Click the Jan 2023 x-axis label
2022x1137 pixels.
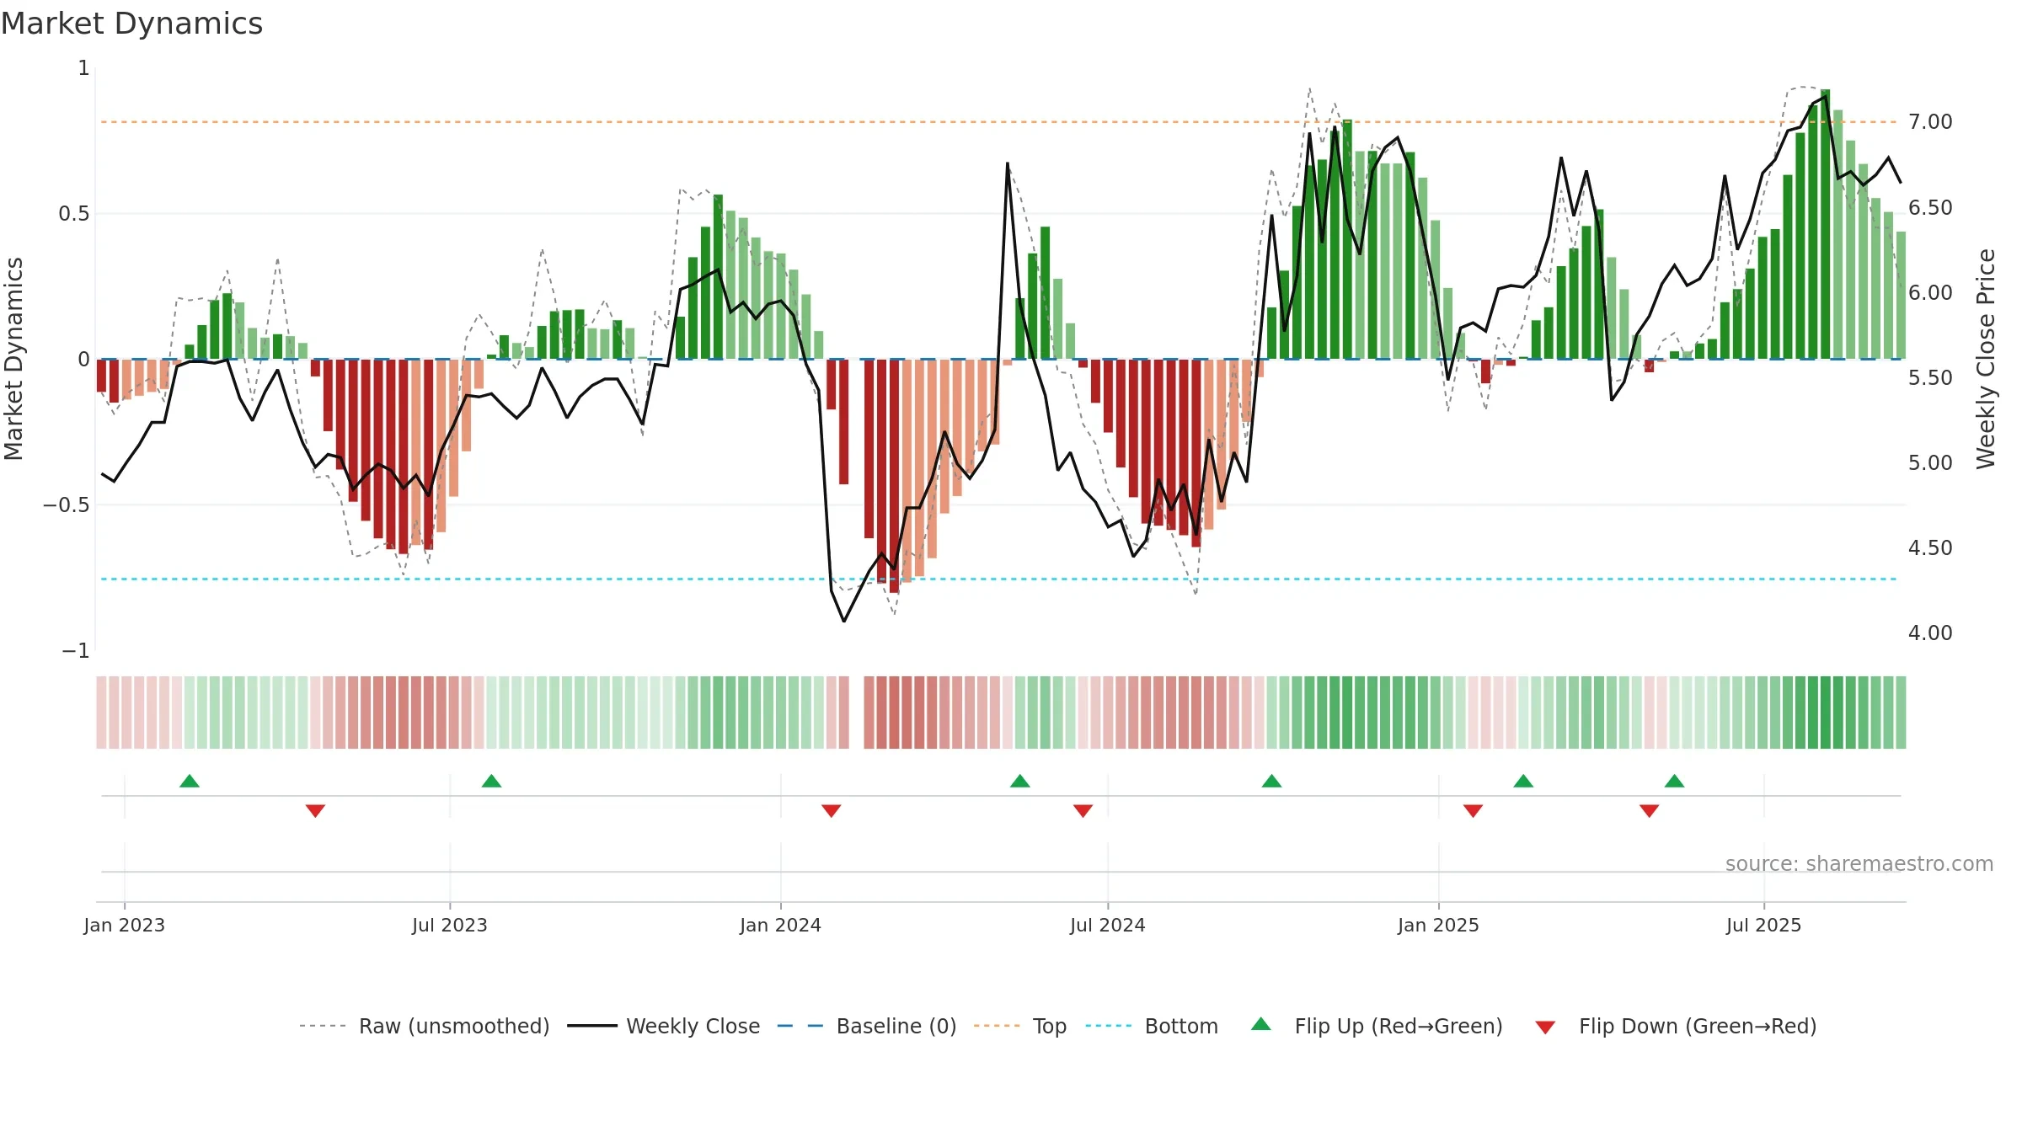[x=125, y=925]
